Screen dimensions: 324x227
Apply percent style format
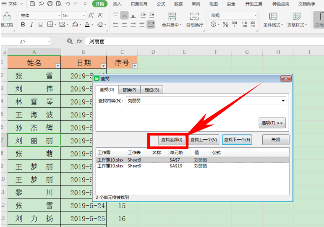click(225, 25)
